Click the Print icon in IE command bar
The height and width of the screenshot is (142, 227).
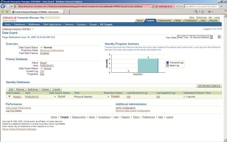209,12
